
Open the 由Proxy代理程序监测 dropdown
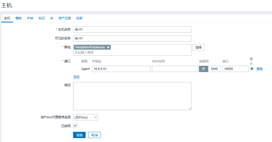pos(86,117)
